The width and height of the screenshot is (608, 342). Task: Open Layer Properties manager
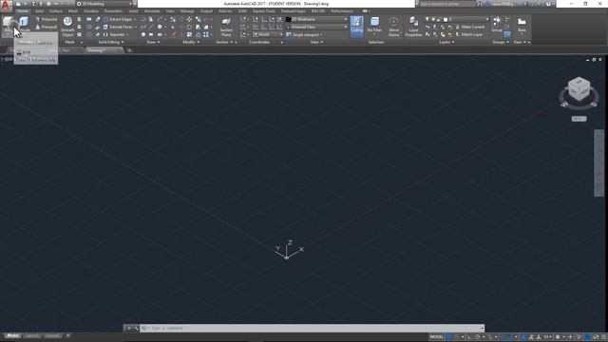(x=413, y=26)
